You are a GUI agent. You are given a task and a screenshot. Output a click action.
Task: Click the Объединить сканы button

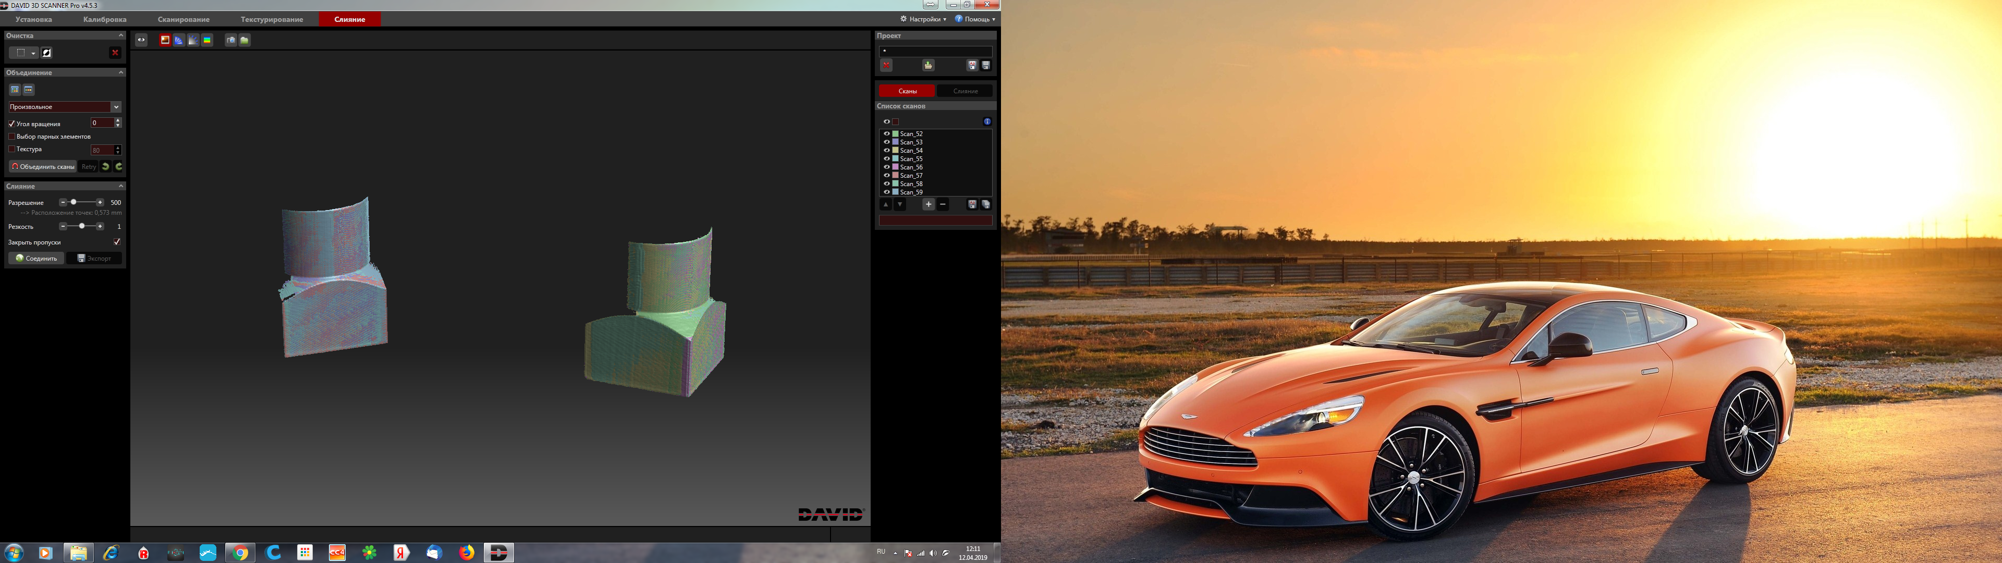(x=43, y=166)
